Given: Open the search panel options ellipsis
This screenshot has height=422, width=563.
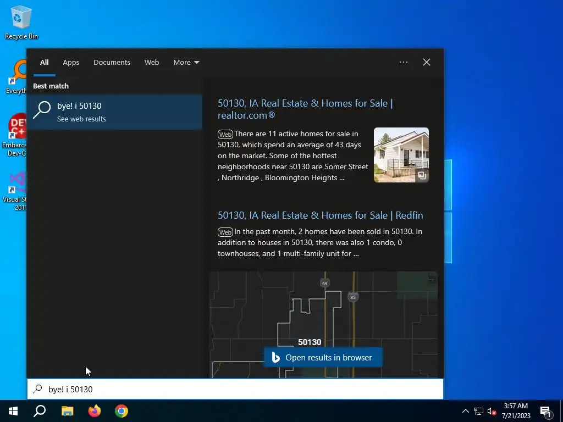Looking at the screenshot, I should pyautogui.click(x=404, y=62).
